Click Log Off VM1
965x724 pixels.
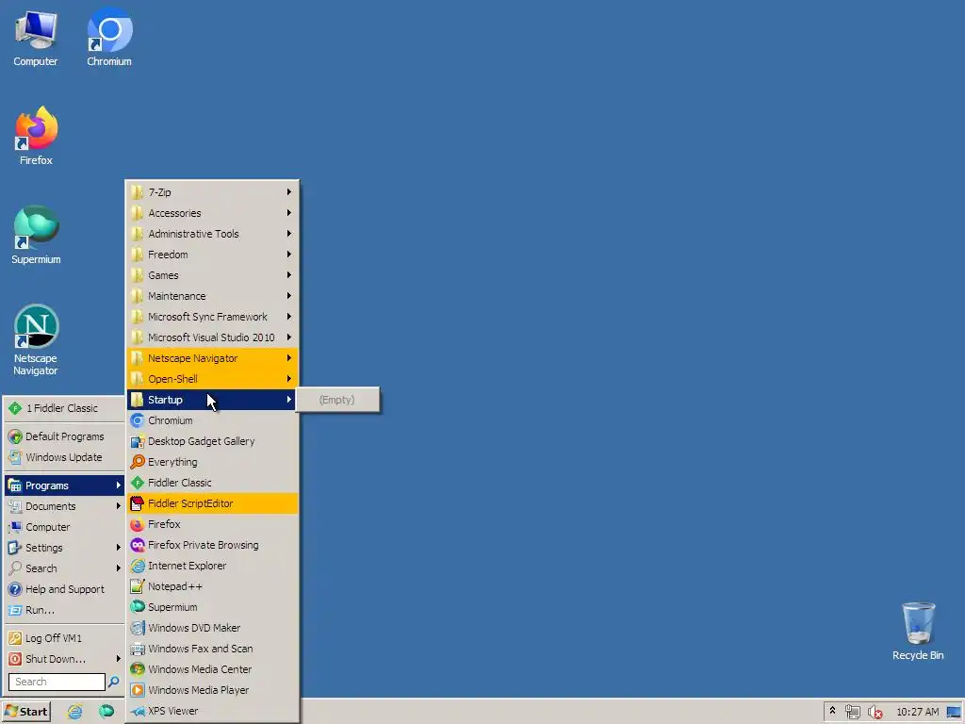pos(65,638)
